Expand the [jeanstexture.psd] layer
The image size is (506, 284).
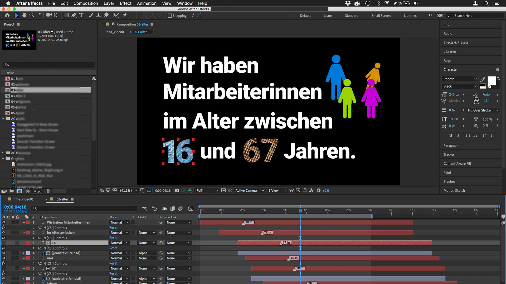[x=23, y=253]
